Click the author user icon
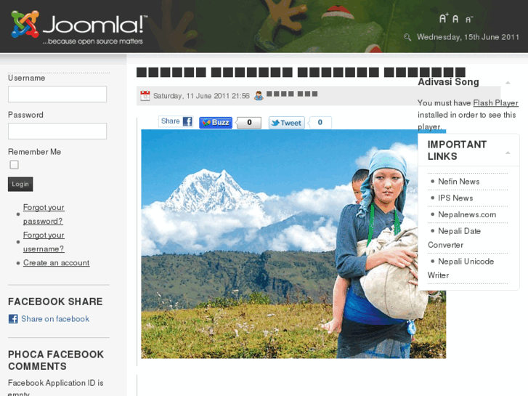The image size is (528, 396). click(x=259, y=96)
